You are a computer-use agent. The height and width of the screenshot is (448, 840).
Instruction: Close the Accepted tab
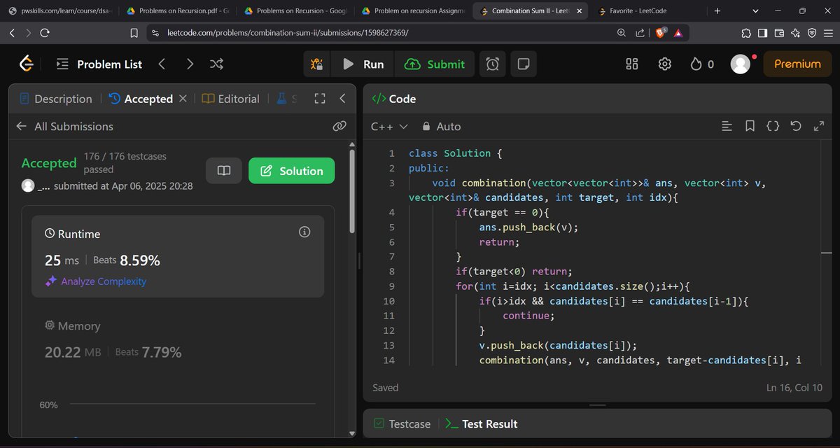pos(183,99)
